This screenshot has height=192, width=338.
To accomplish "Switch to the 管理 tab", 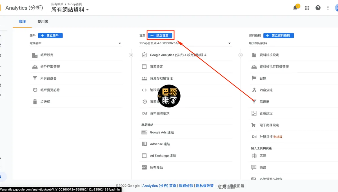I will coord(22,22).
